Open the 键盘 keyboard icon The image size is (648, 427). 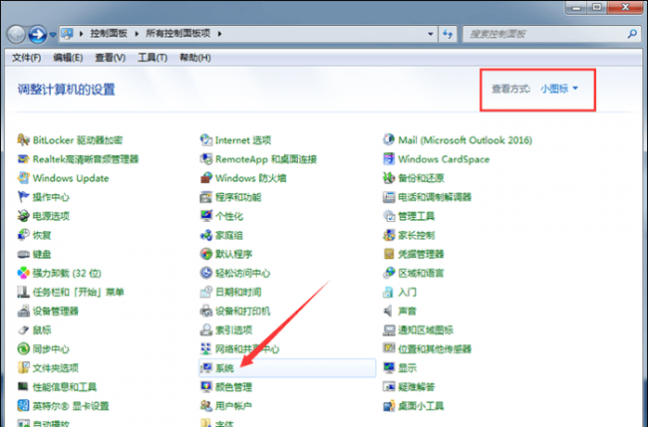[x=23, y=254]
